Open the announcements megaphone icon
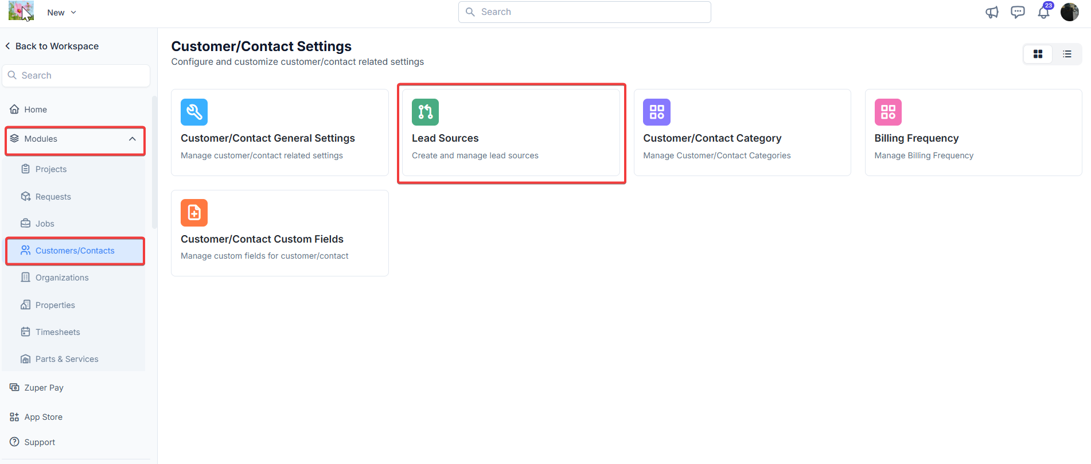The width and height of the screenshot is (1091, 464). coord(992,12)
